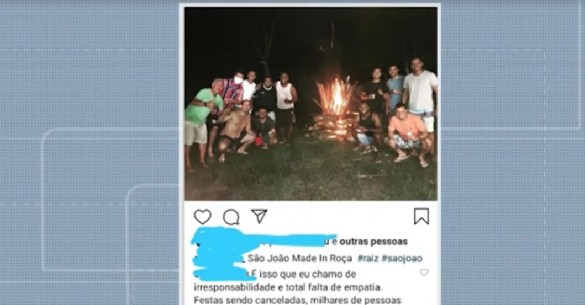585x305 pixels.
Task: Click the comment line 'Festas sendo canceladas'
Action: tap(297, 300)
